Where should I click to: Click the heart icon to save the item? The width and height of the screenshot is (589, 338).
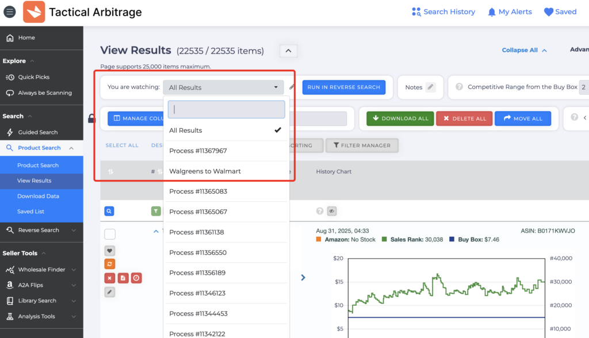tap(110, 251)
